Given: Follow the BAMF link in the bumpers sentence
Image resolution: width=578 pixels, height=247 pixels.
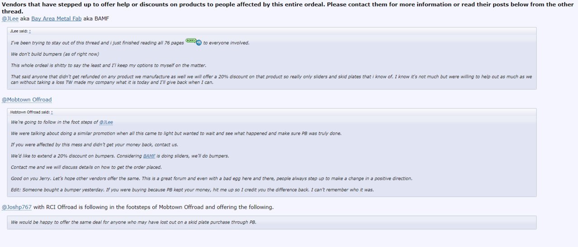Looking at the screenshot, I should pos(149,156).
